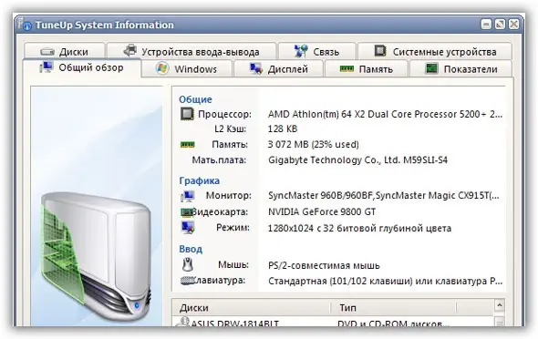
Task: Click the green chart icon on Показатели tab
Action: click(x=431, y=68)
